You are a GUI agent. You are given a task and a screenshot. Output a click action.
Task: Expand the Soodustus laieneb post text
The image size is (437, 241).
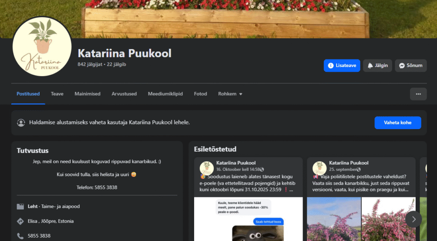pyautogui.click(x=291, y=190)
